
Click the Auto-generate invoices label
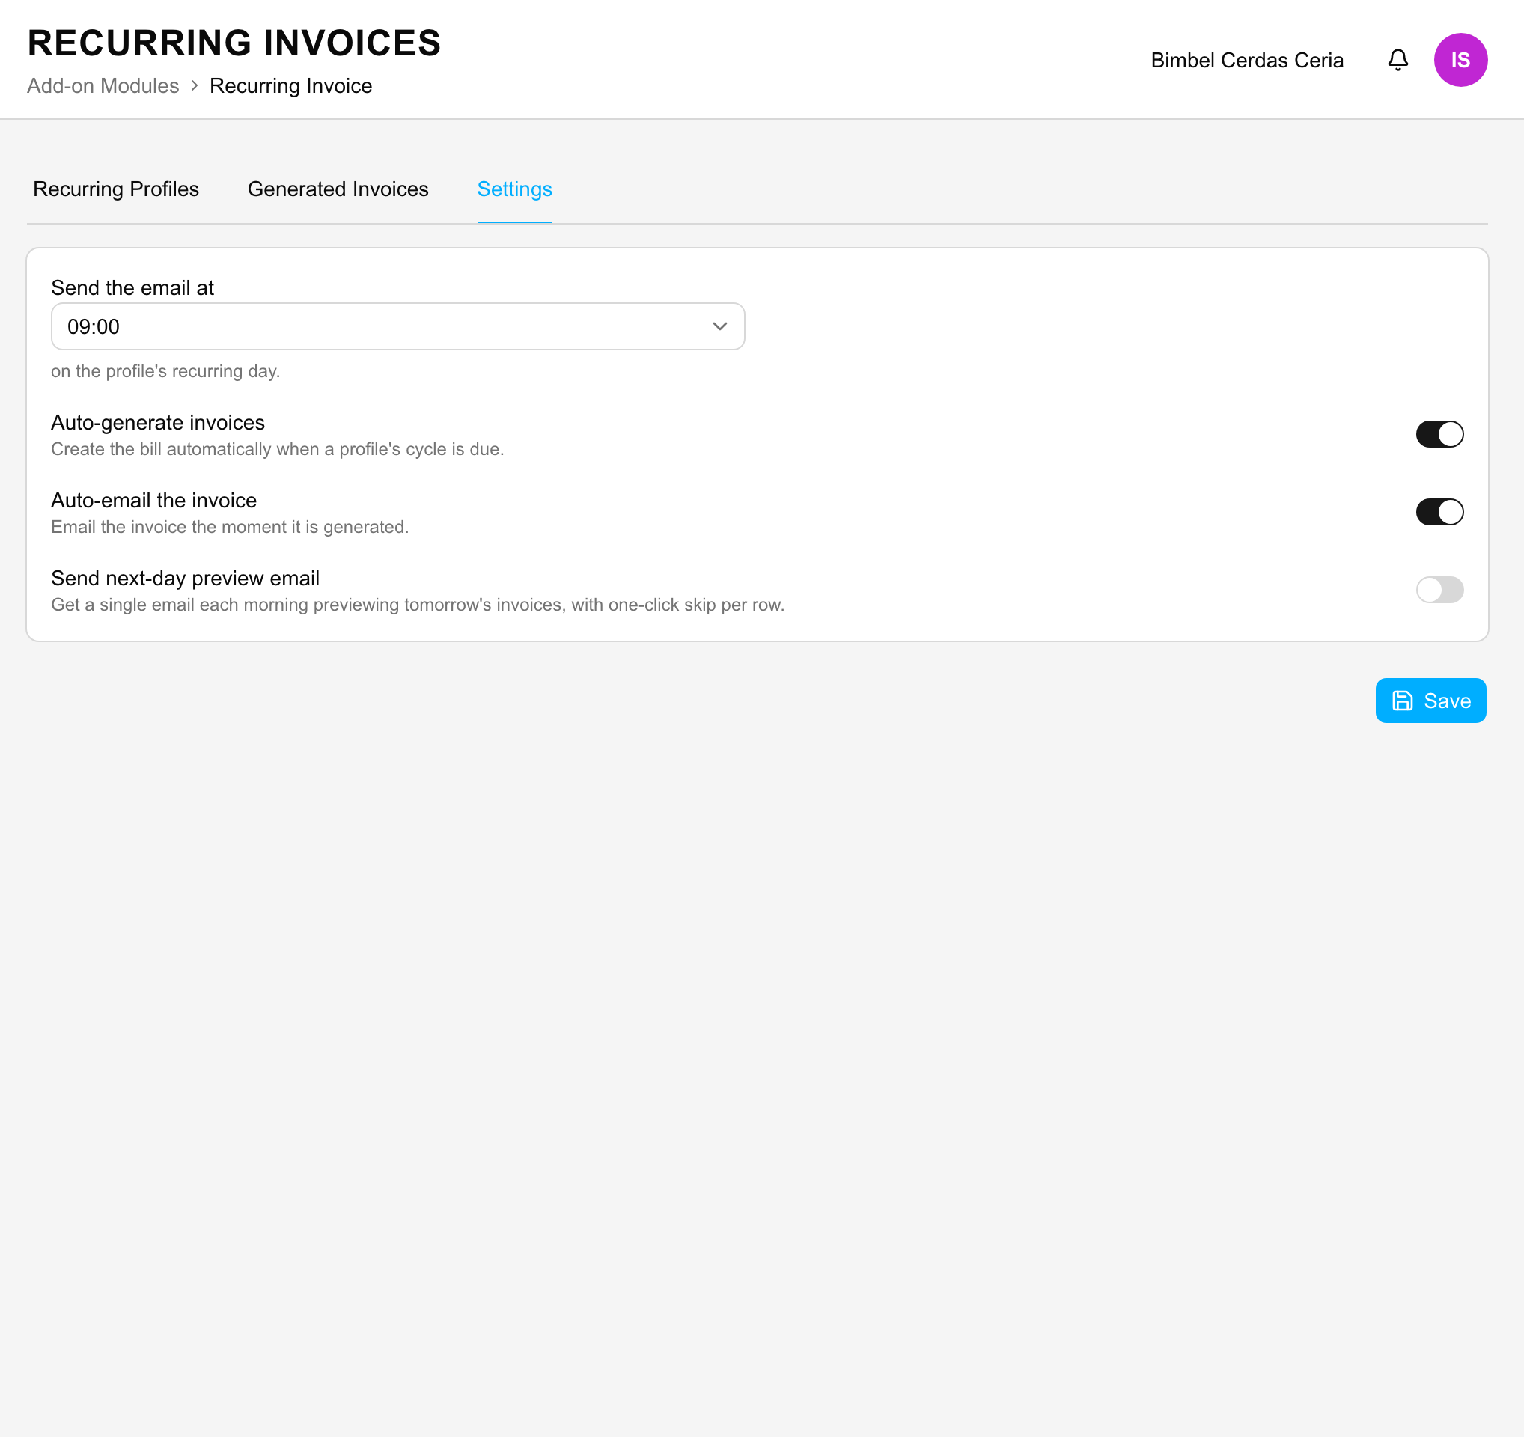point(158,423)
